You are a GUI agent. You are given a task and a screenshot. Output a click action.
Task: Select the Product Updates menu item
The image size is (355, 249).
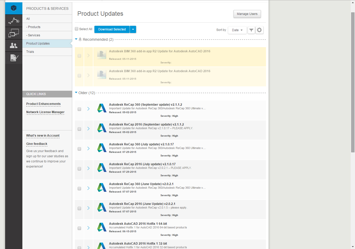click(38, 43)
